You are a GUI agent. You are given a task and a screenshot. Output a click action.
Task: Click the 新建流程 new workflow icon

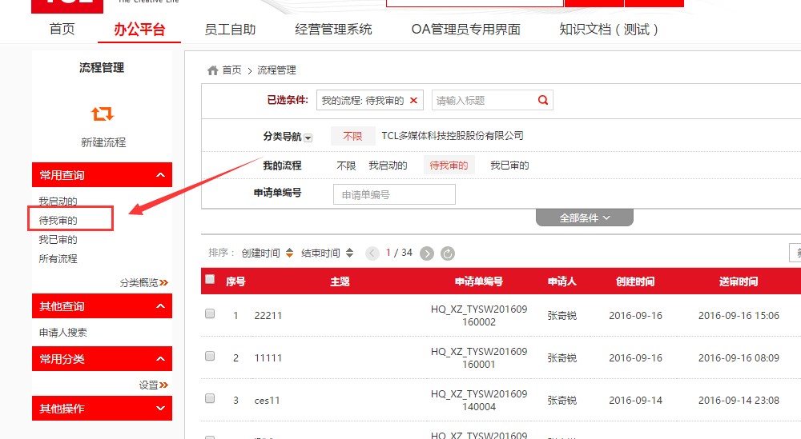coord(103,114)
